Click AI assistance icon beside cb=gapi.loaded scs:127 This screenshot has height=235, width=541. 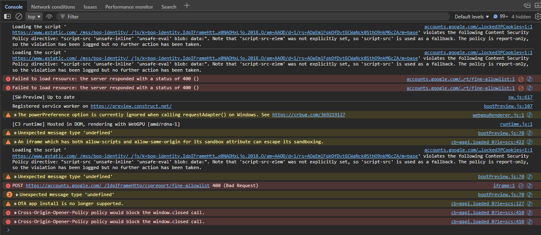pos(530,203)
